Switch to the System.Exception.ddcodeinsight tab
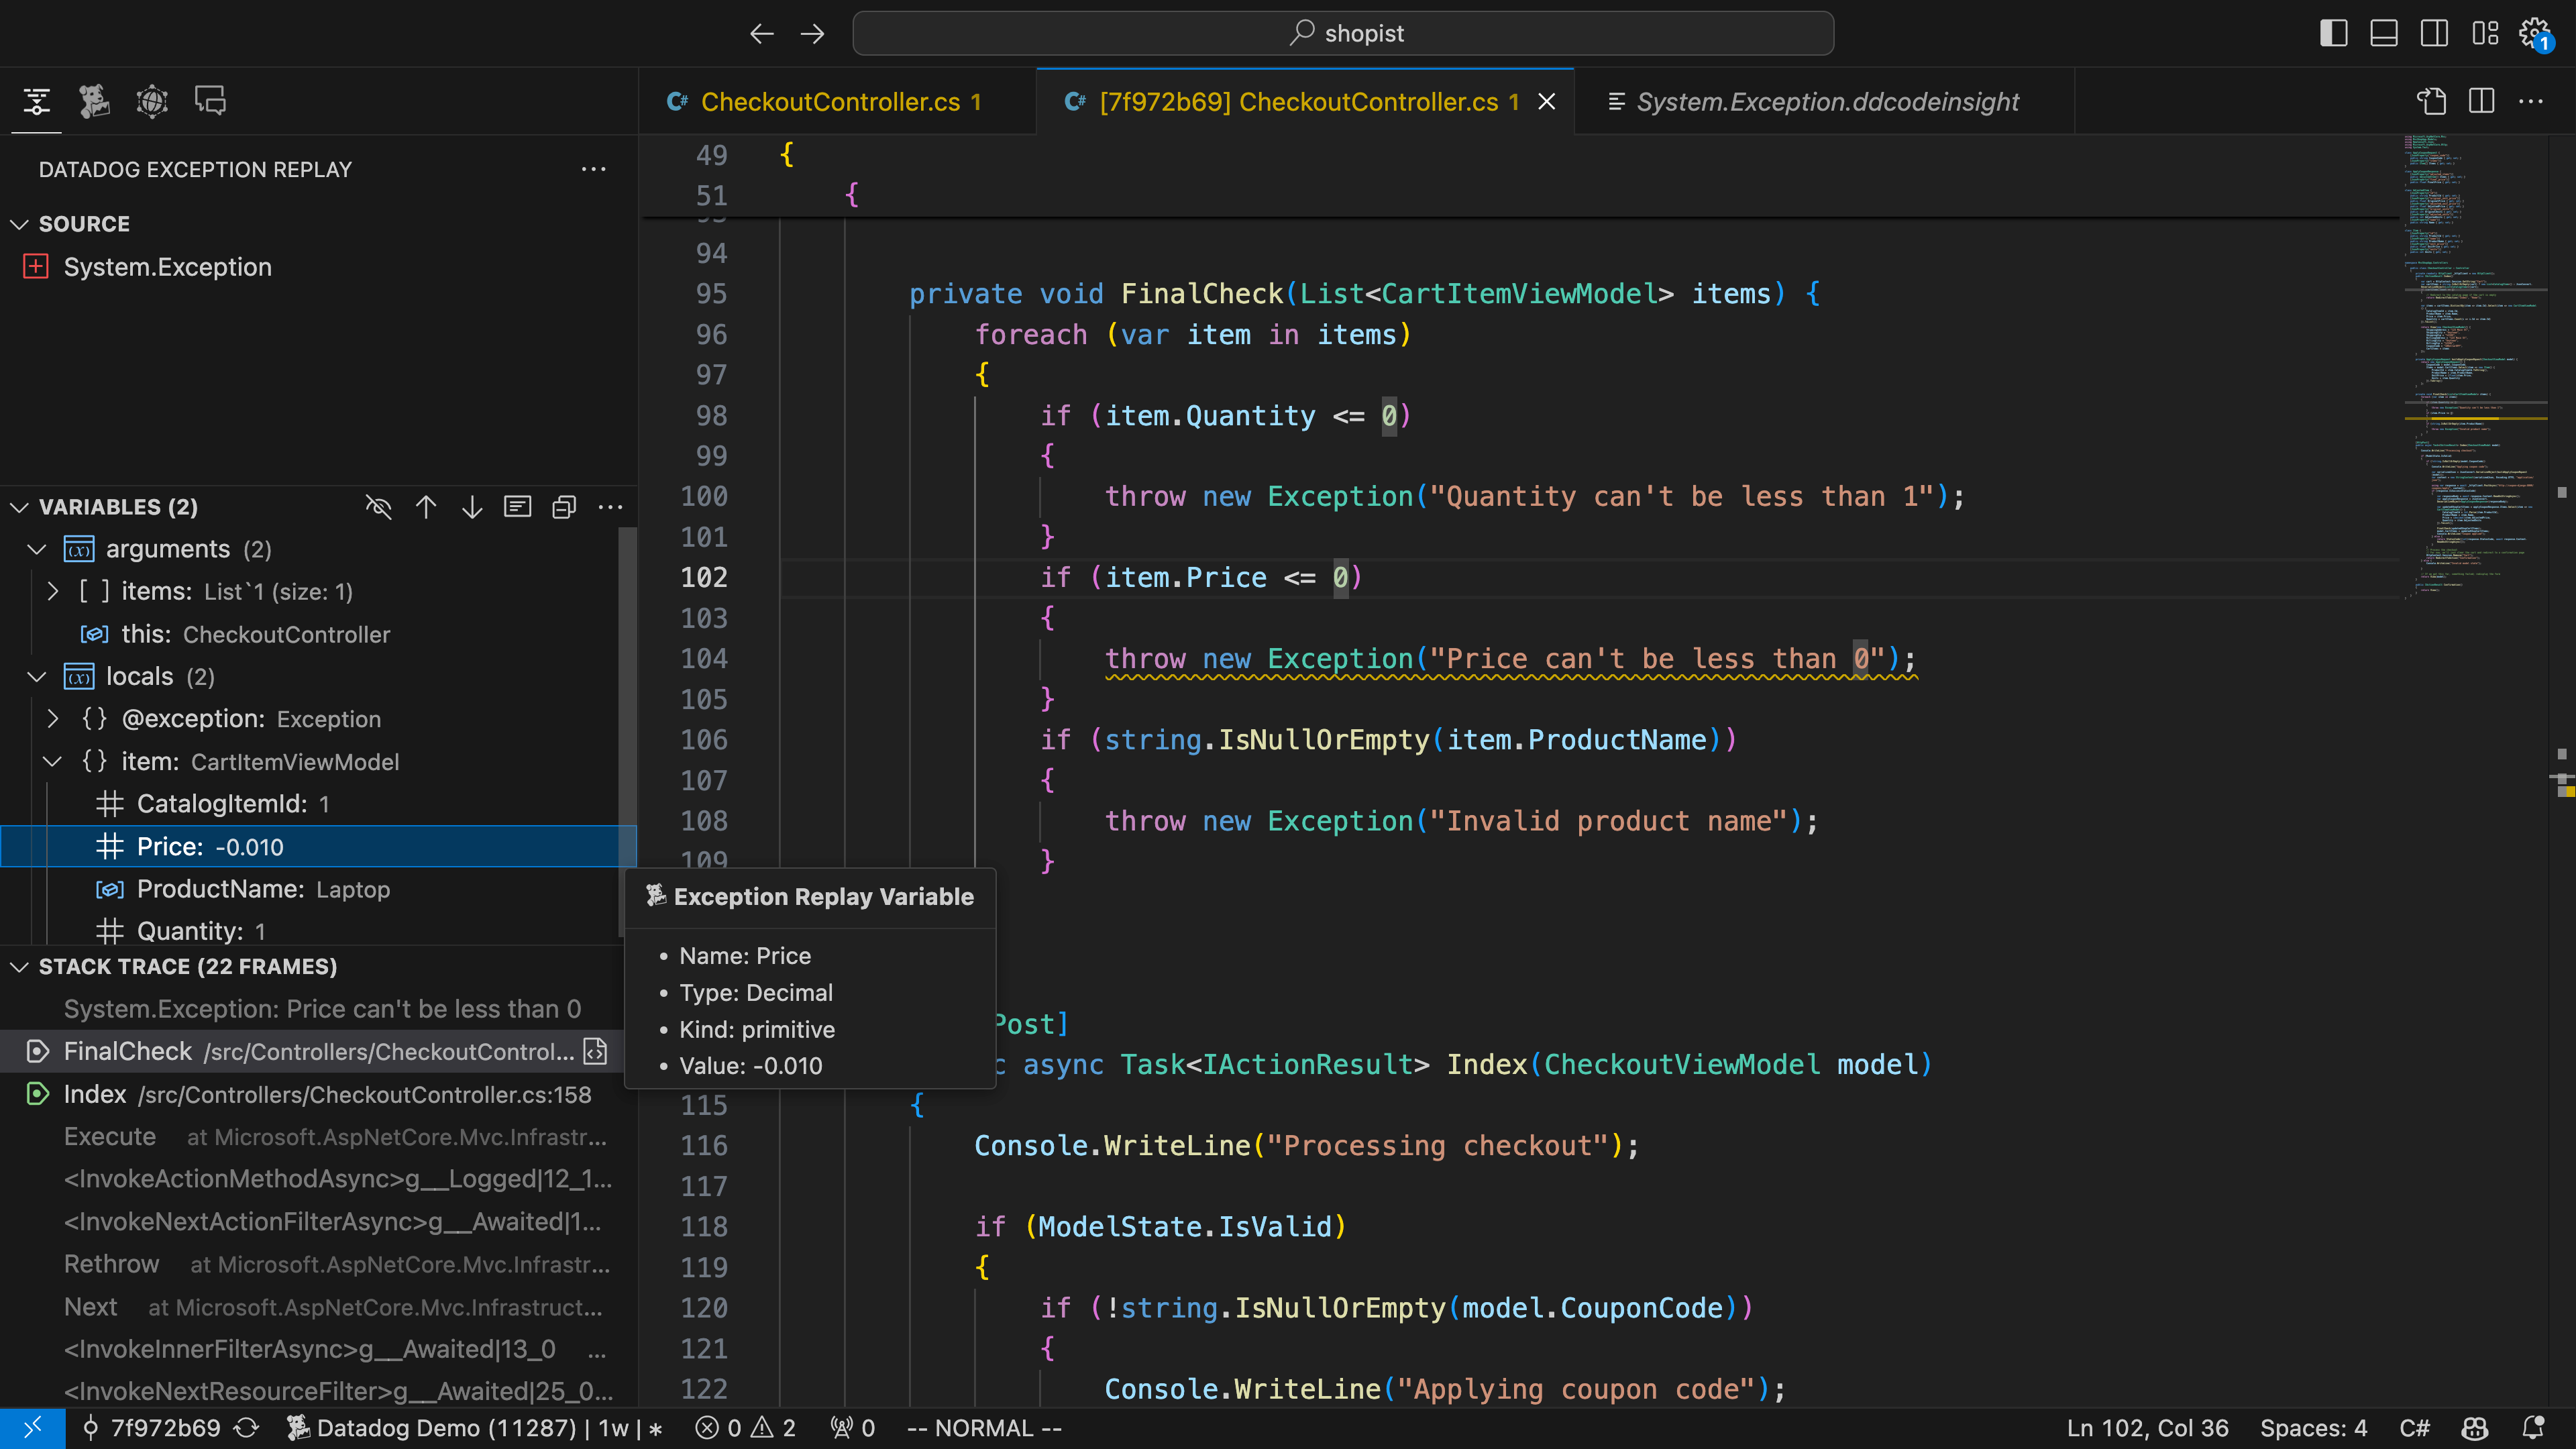 [1826, 101]
